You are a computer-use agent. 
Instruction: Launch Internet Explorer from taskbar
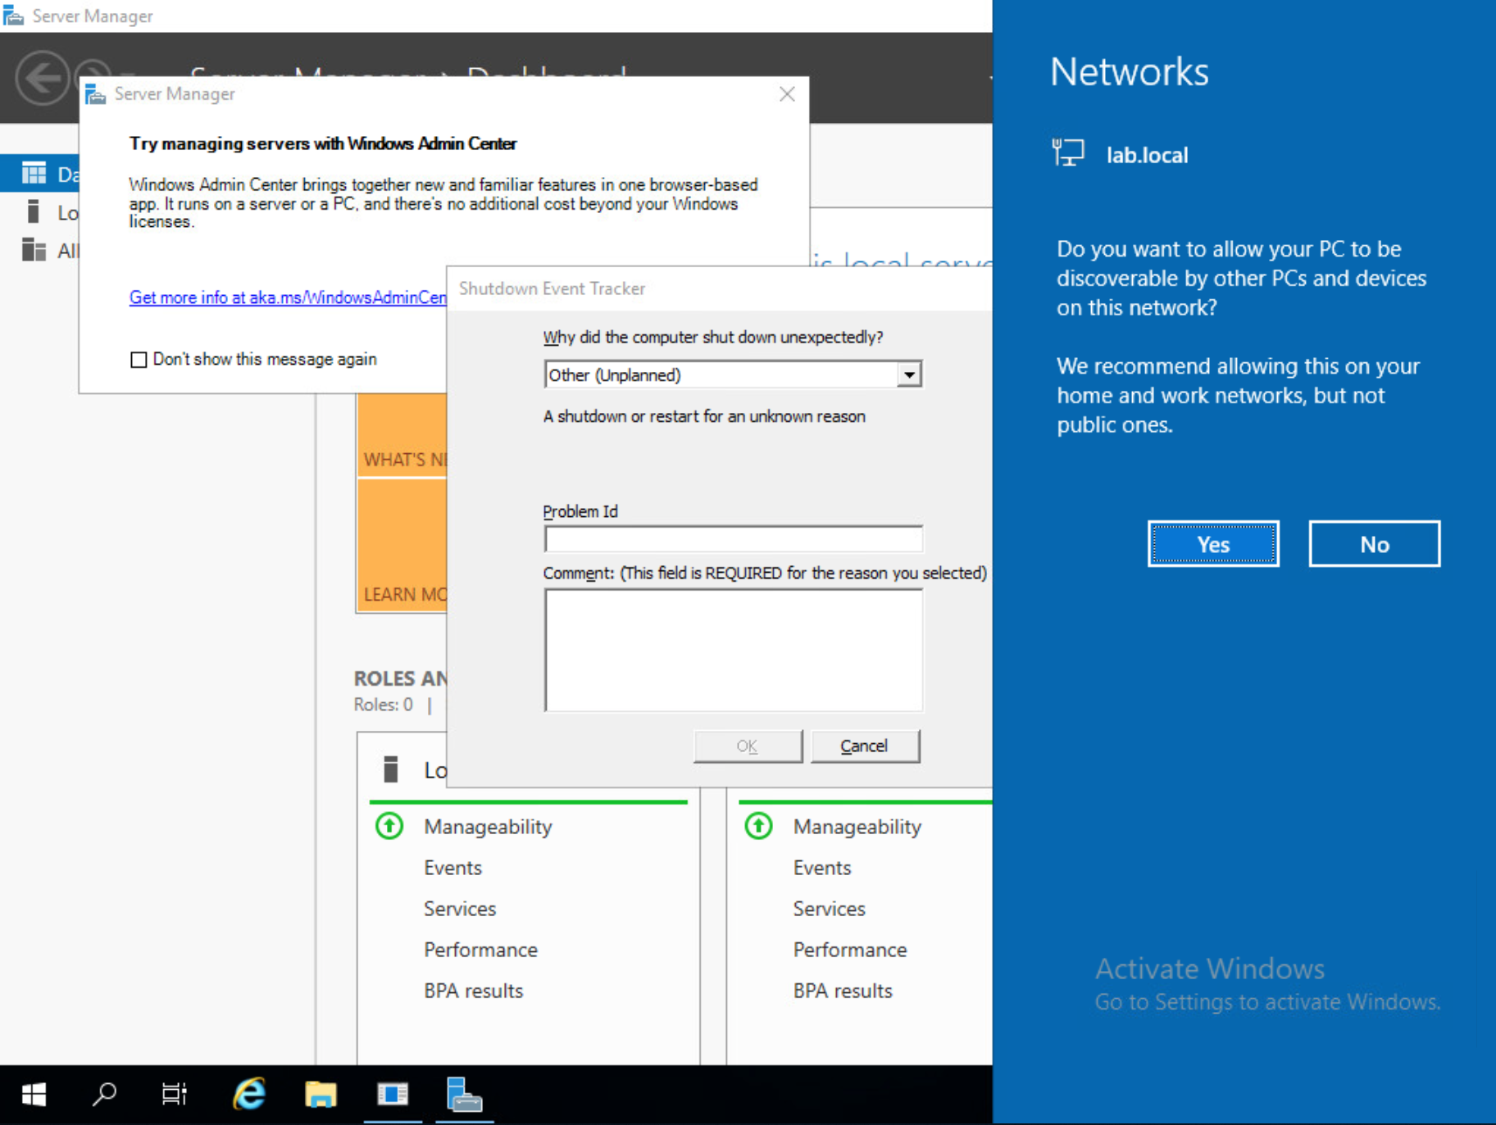point(249,1094)
